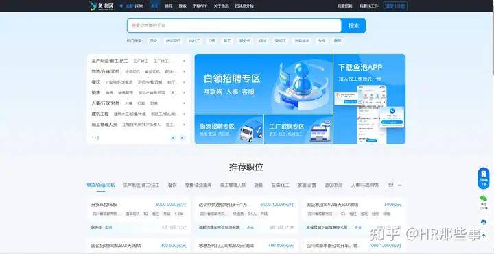Image resolution: width=494 pixels, height=254 pixels.
Task: Open 下载APP in the top navigation
Action: pos(200,5)
